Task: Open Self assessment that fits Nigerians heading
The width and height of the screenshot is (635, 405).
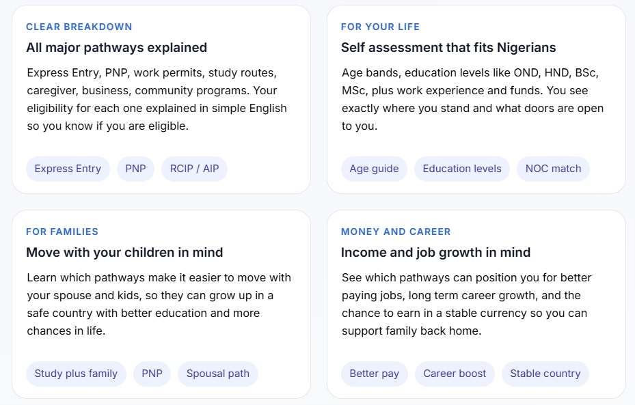Action: [448, 47]
